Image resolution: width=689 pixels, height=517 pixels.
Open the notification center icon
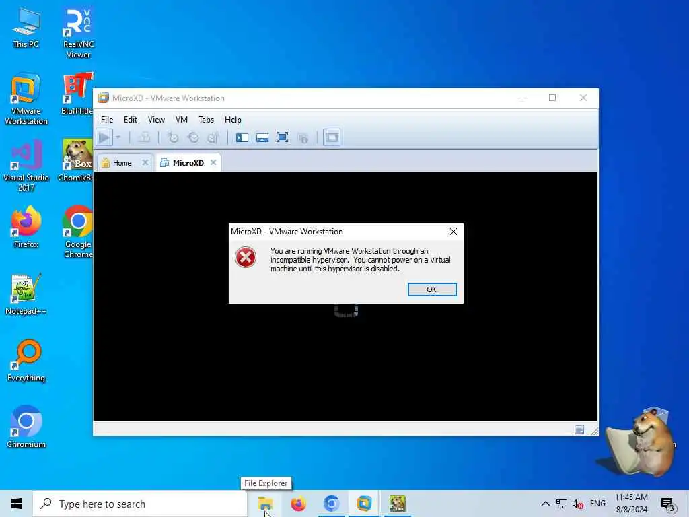point(667,504)
